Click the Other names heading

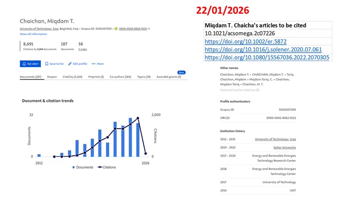(229, 68)
